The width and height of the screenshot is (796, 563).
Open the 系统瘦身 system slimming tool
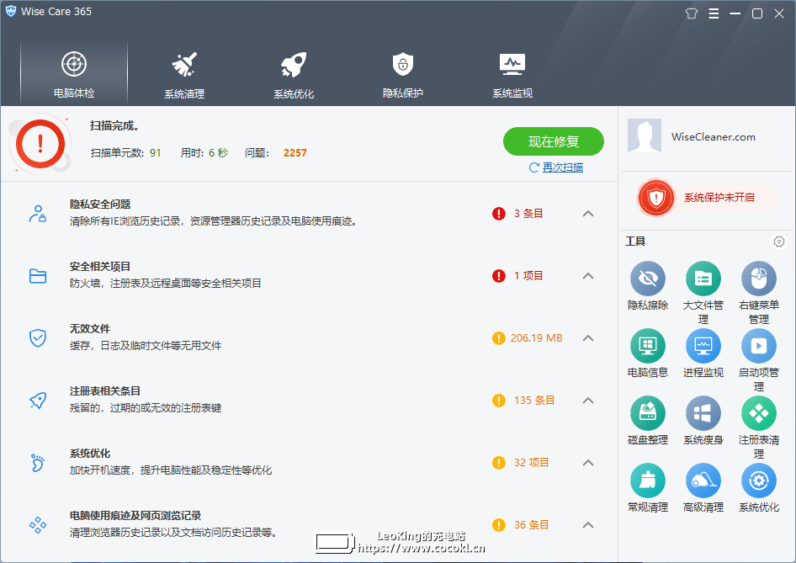[703, 413]
